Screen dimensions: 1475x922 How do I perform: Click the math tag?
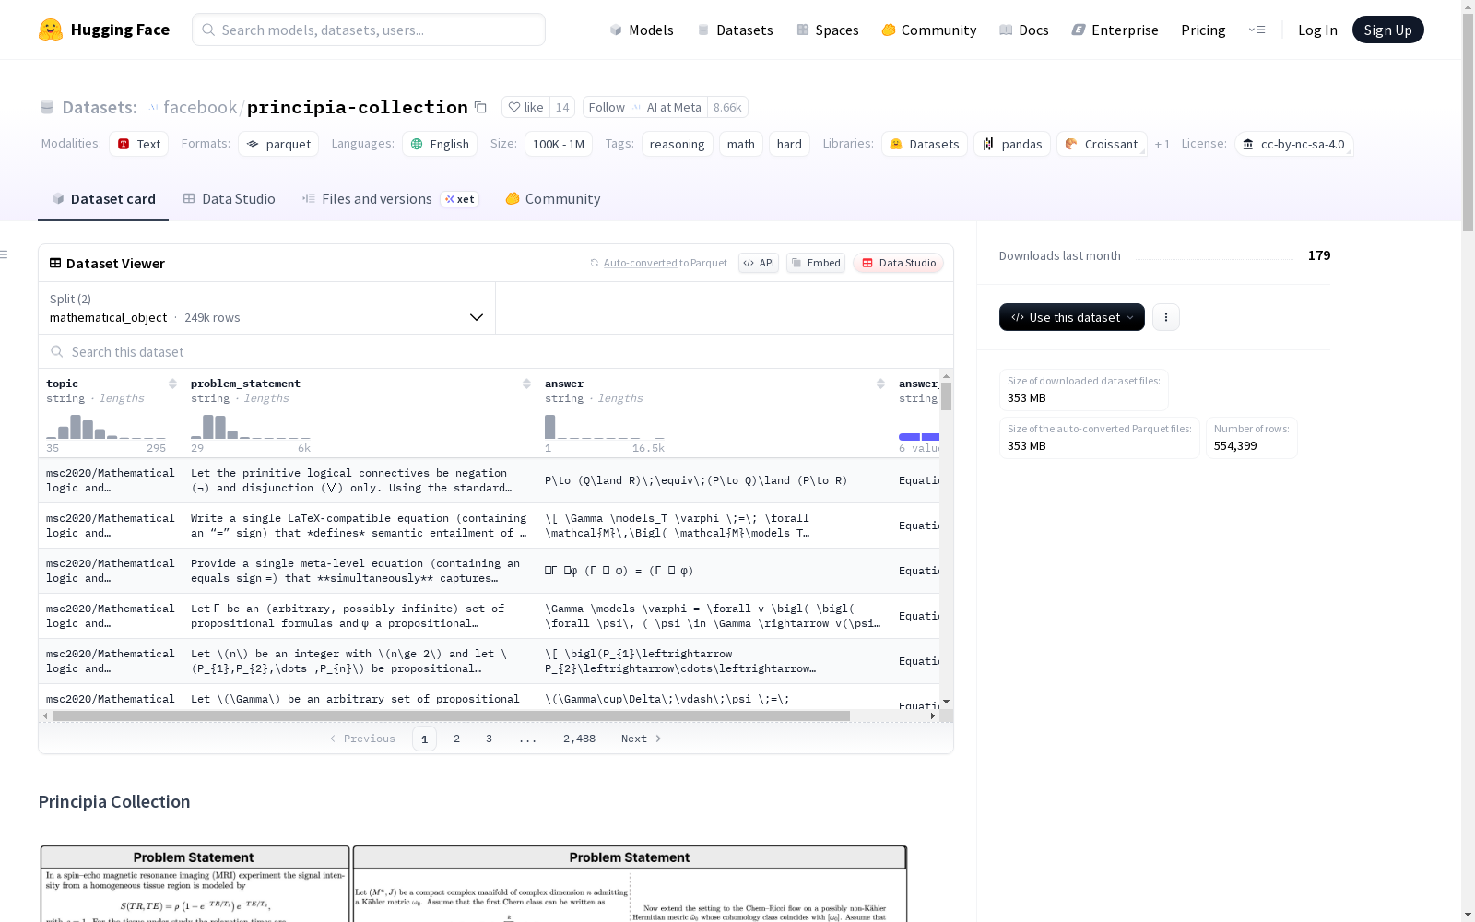click(x=741, y=144)
